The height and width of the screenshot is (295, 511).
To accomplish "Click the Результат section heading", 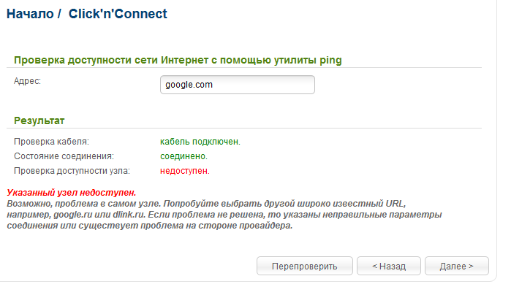I will pos(39,120).
